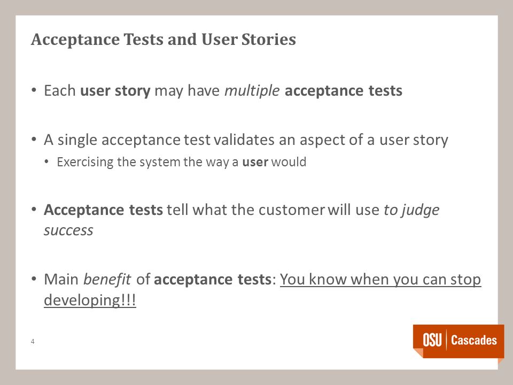Click the Cascades word in the logo

tap(474, 340)
